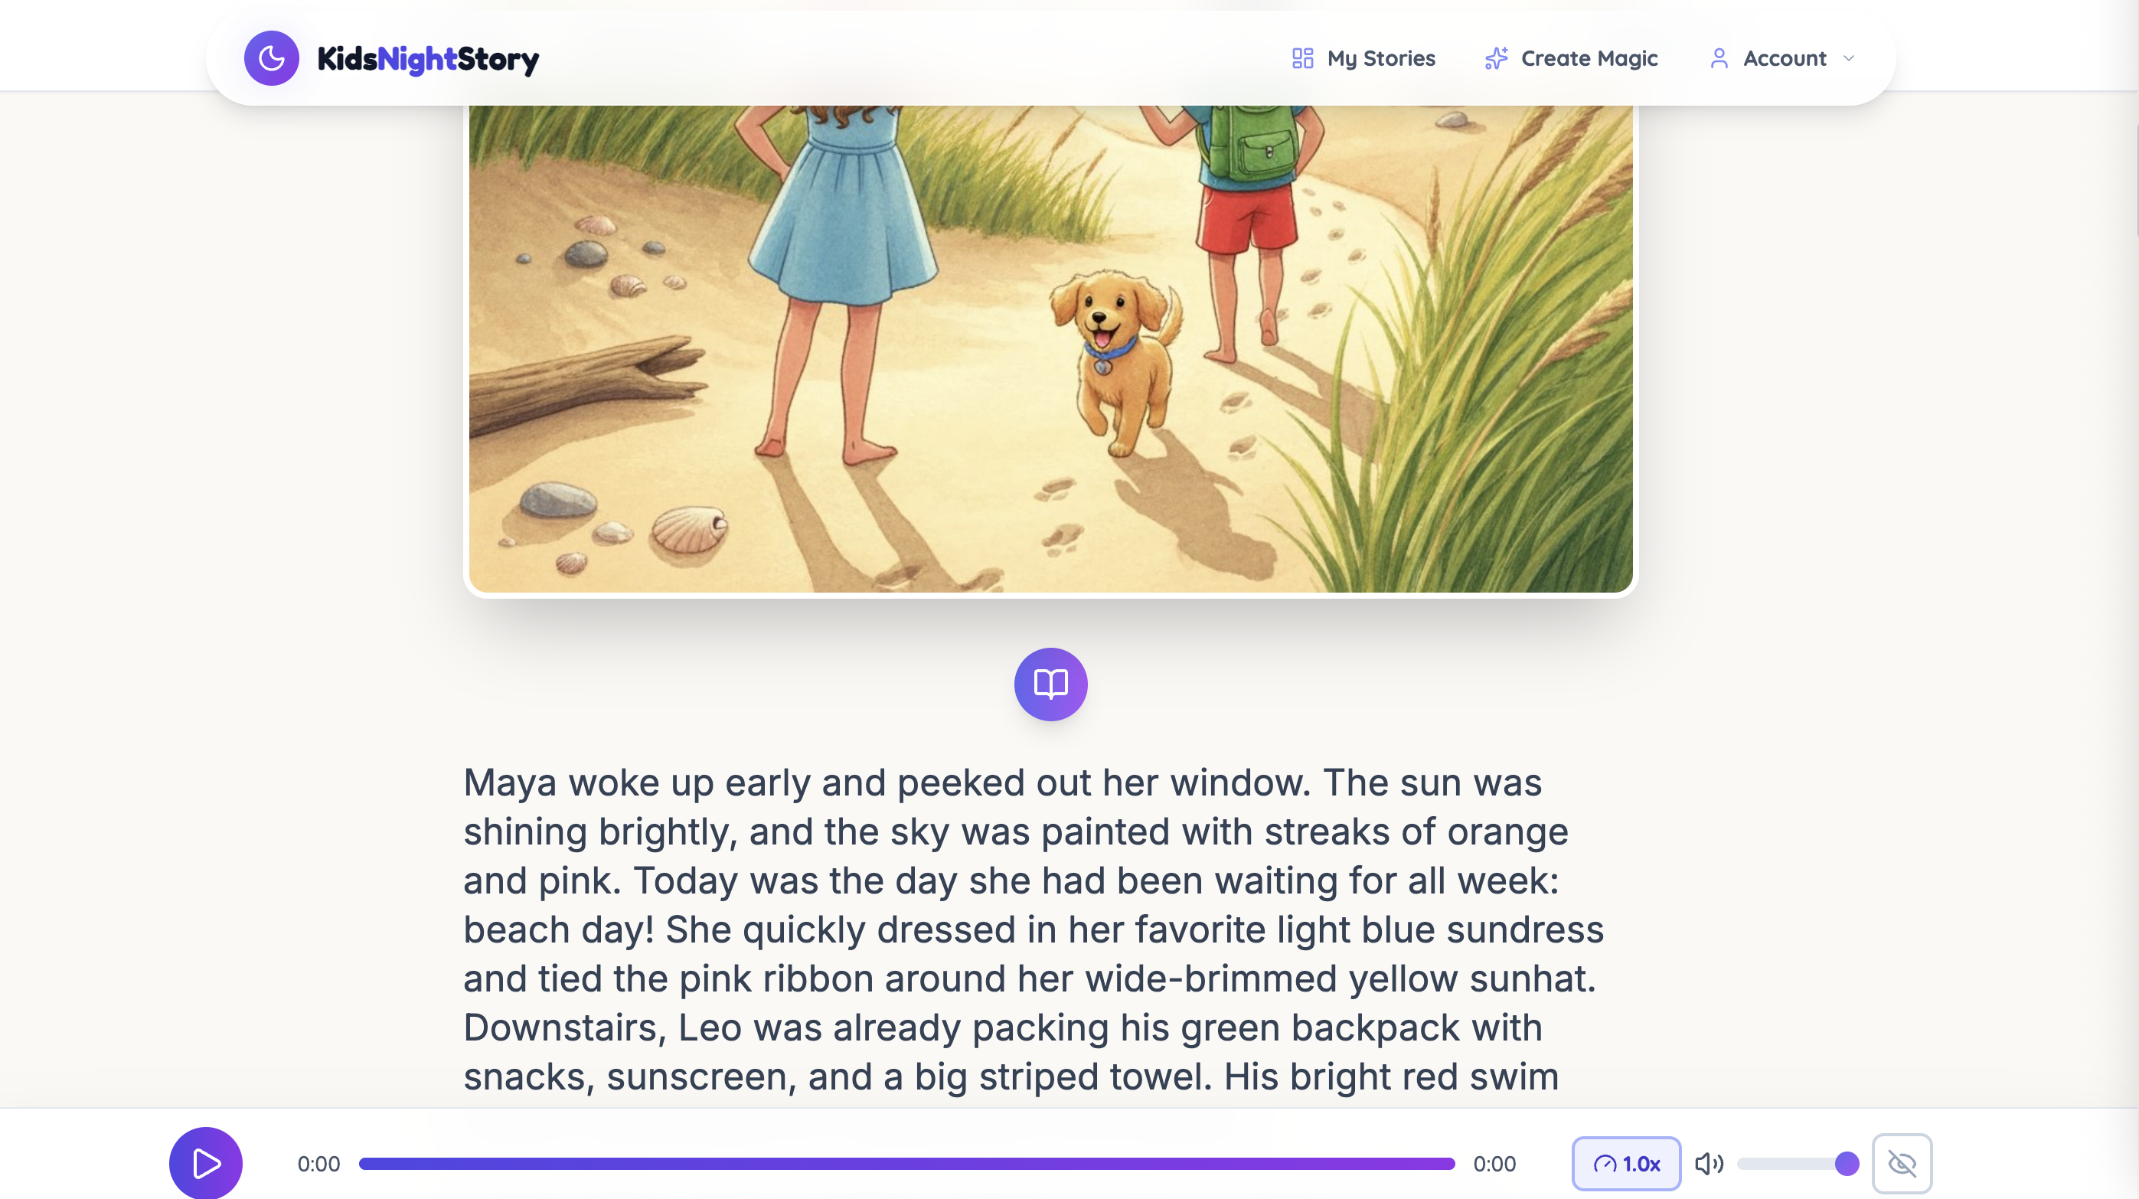Click the KidsNightStory wordmark link
The image size is (2139, 1199).
pyautogui.click(x=429, y=58)
